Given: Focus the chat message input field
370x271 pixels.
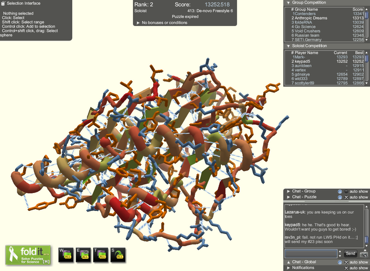Looking at the screenshot, I should point(311,254).
